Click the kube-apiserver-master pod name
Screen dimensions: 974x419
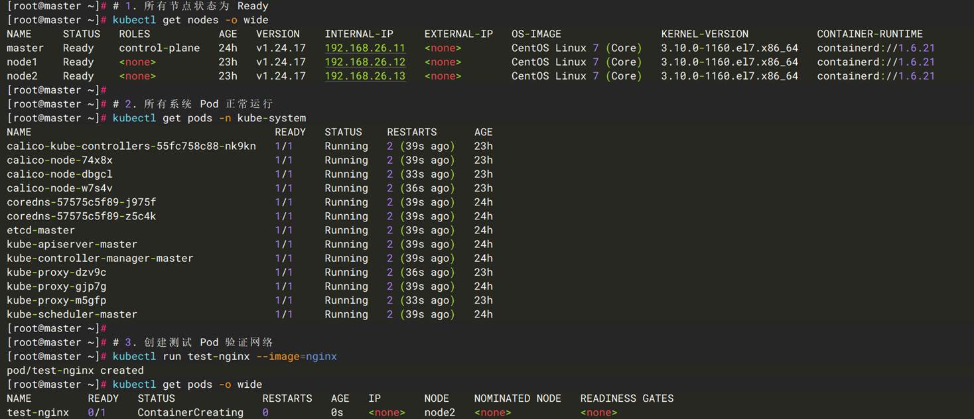tap(72, 244)
